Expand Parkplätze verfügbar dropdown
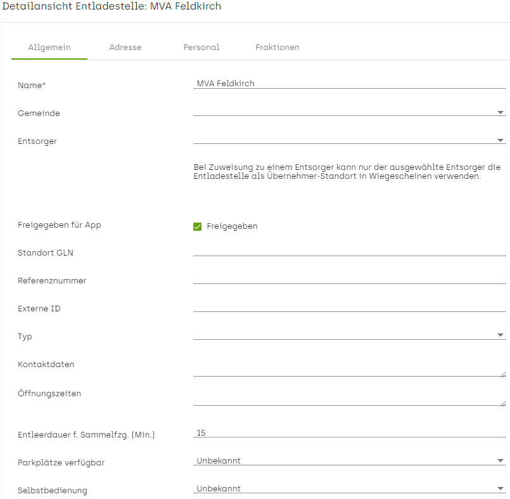Screen dimensions: 510x499 pos(350,460)
